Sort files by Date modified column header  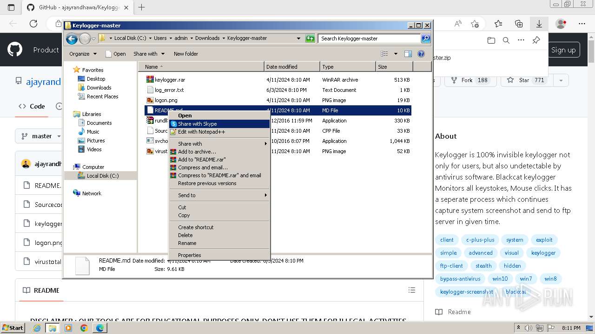(x=292, y=67)
